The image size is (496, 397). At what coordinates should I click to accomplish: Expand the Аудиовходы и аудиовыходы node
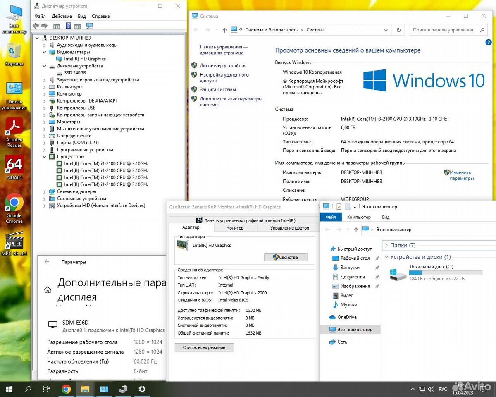(x=45, y=45)
